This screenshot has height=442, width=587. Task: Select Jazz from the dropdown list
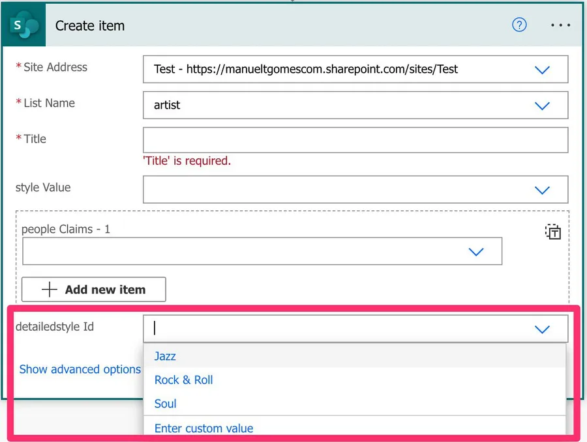[x=165, y=356]
